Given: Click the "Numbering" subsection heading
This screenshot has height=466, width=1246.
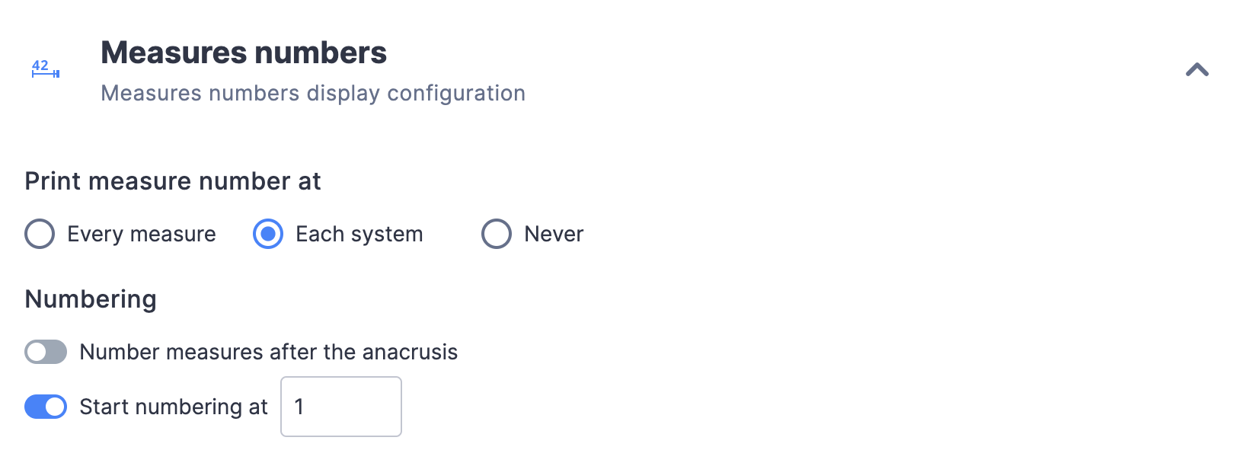Looking at the screenshot, I should click(91, 299).
